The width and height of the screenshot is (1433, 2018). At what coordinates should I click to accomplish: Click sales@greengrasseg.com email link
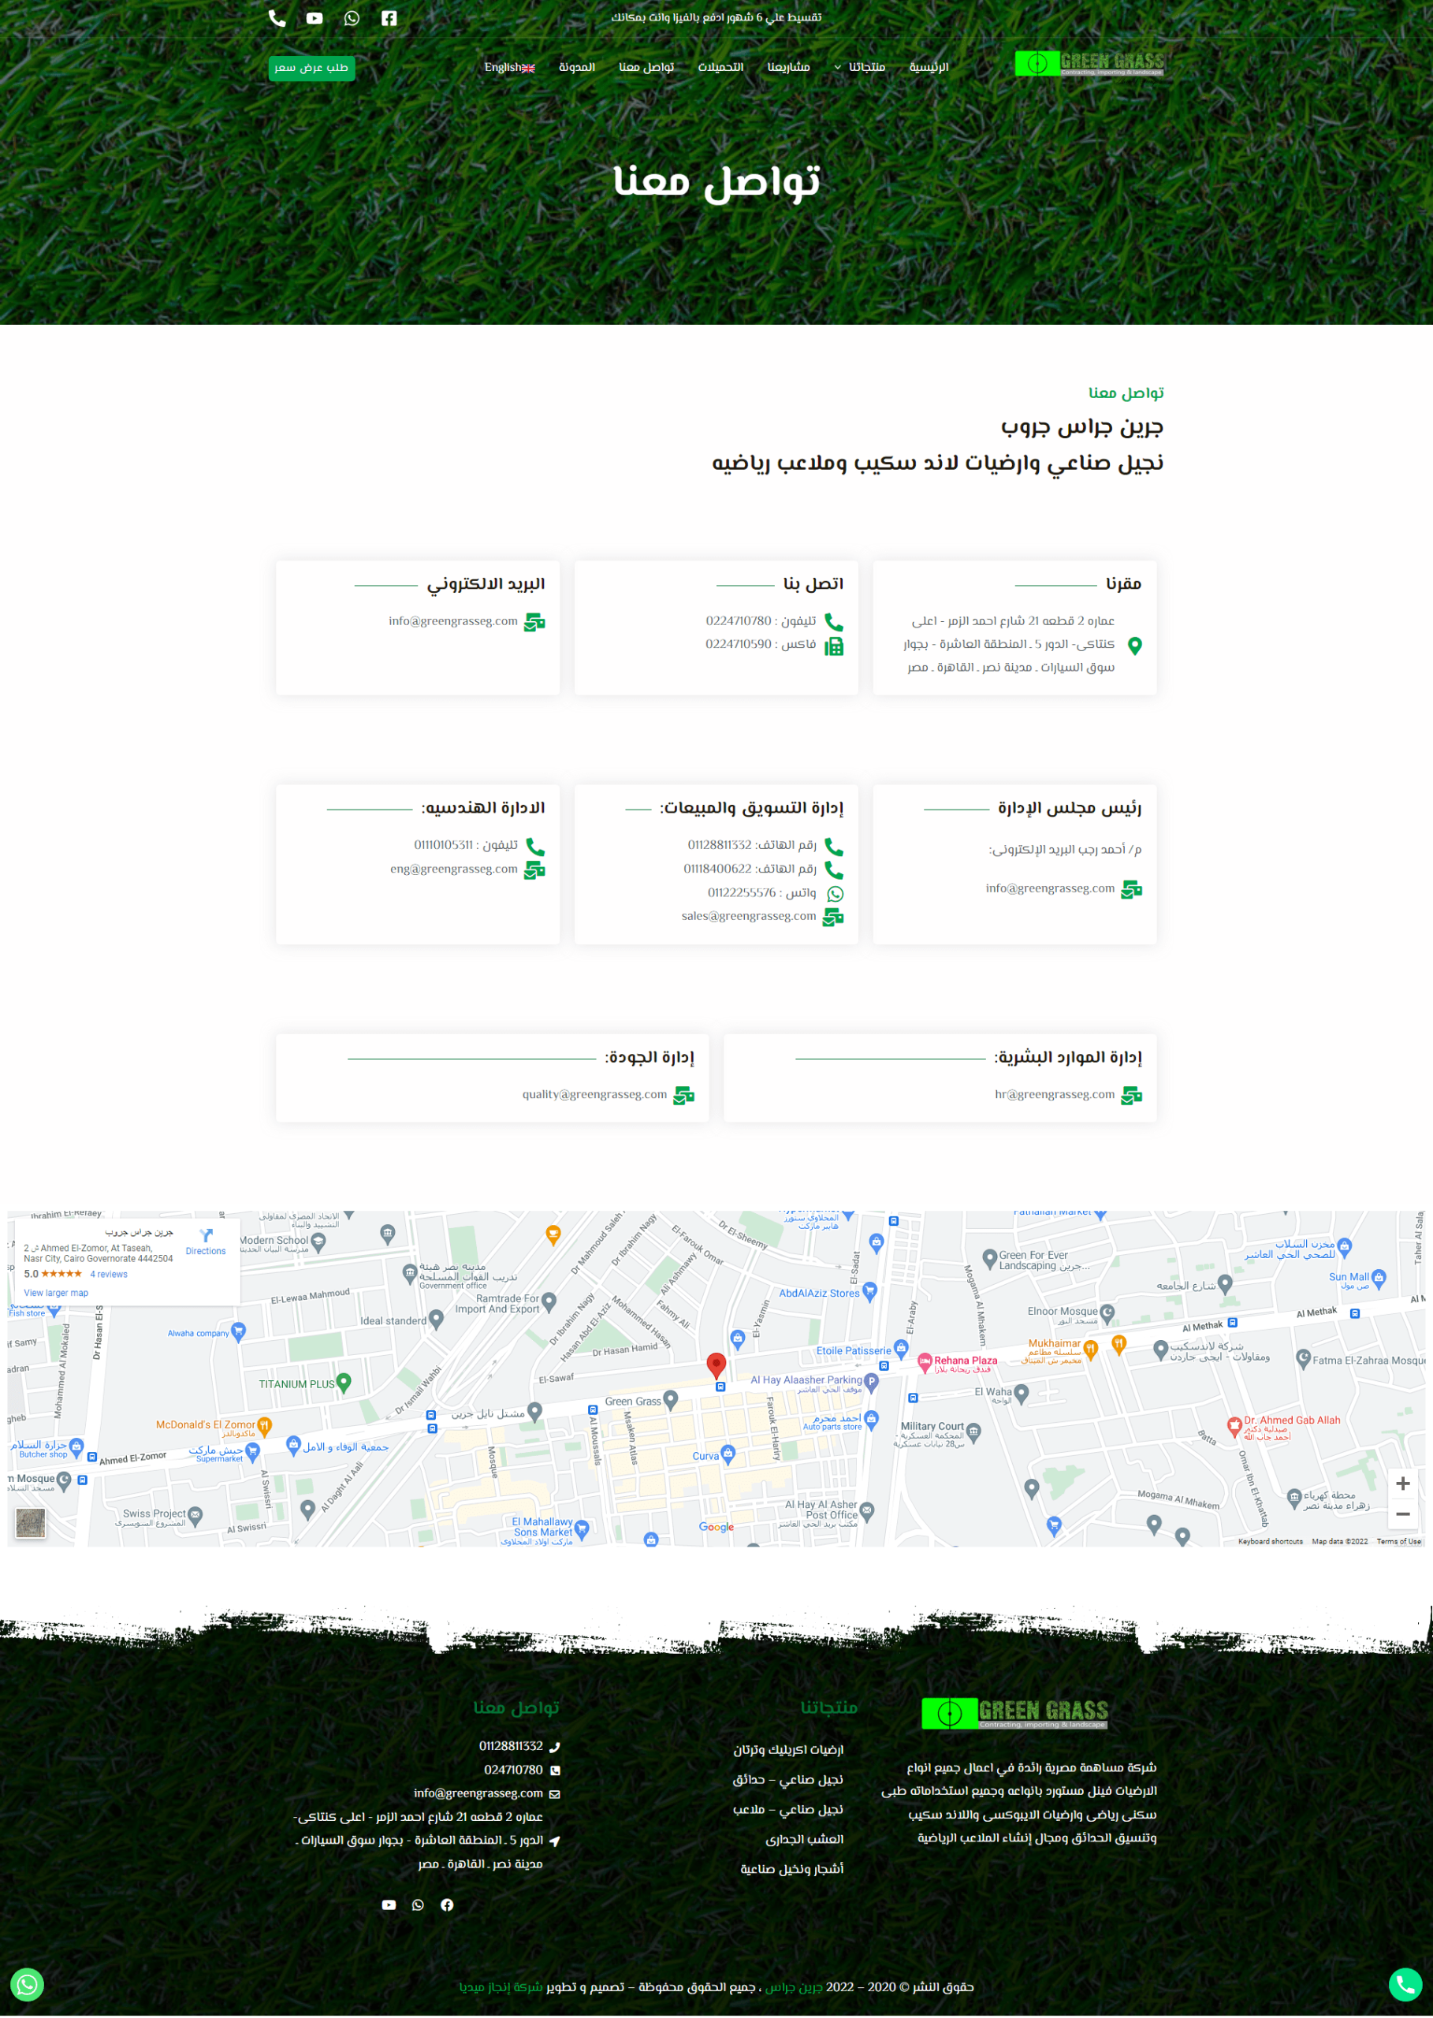click(x=748, y=916)
